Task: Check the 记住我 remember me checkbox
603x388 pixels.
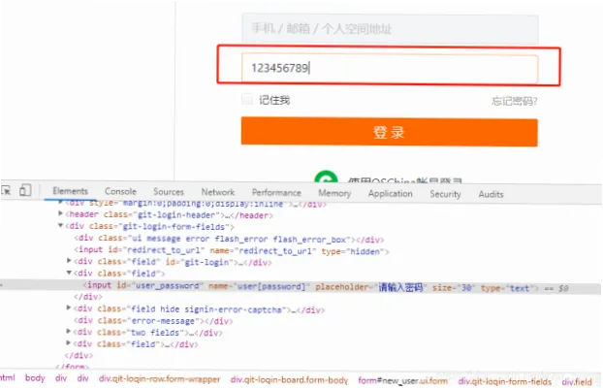Action: click(247, 99)
